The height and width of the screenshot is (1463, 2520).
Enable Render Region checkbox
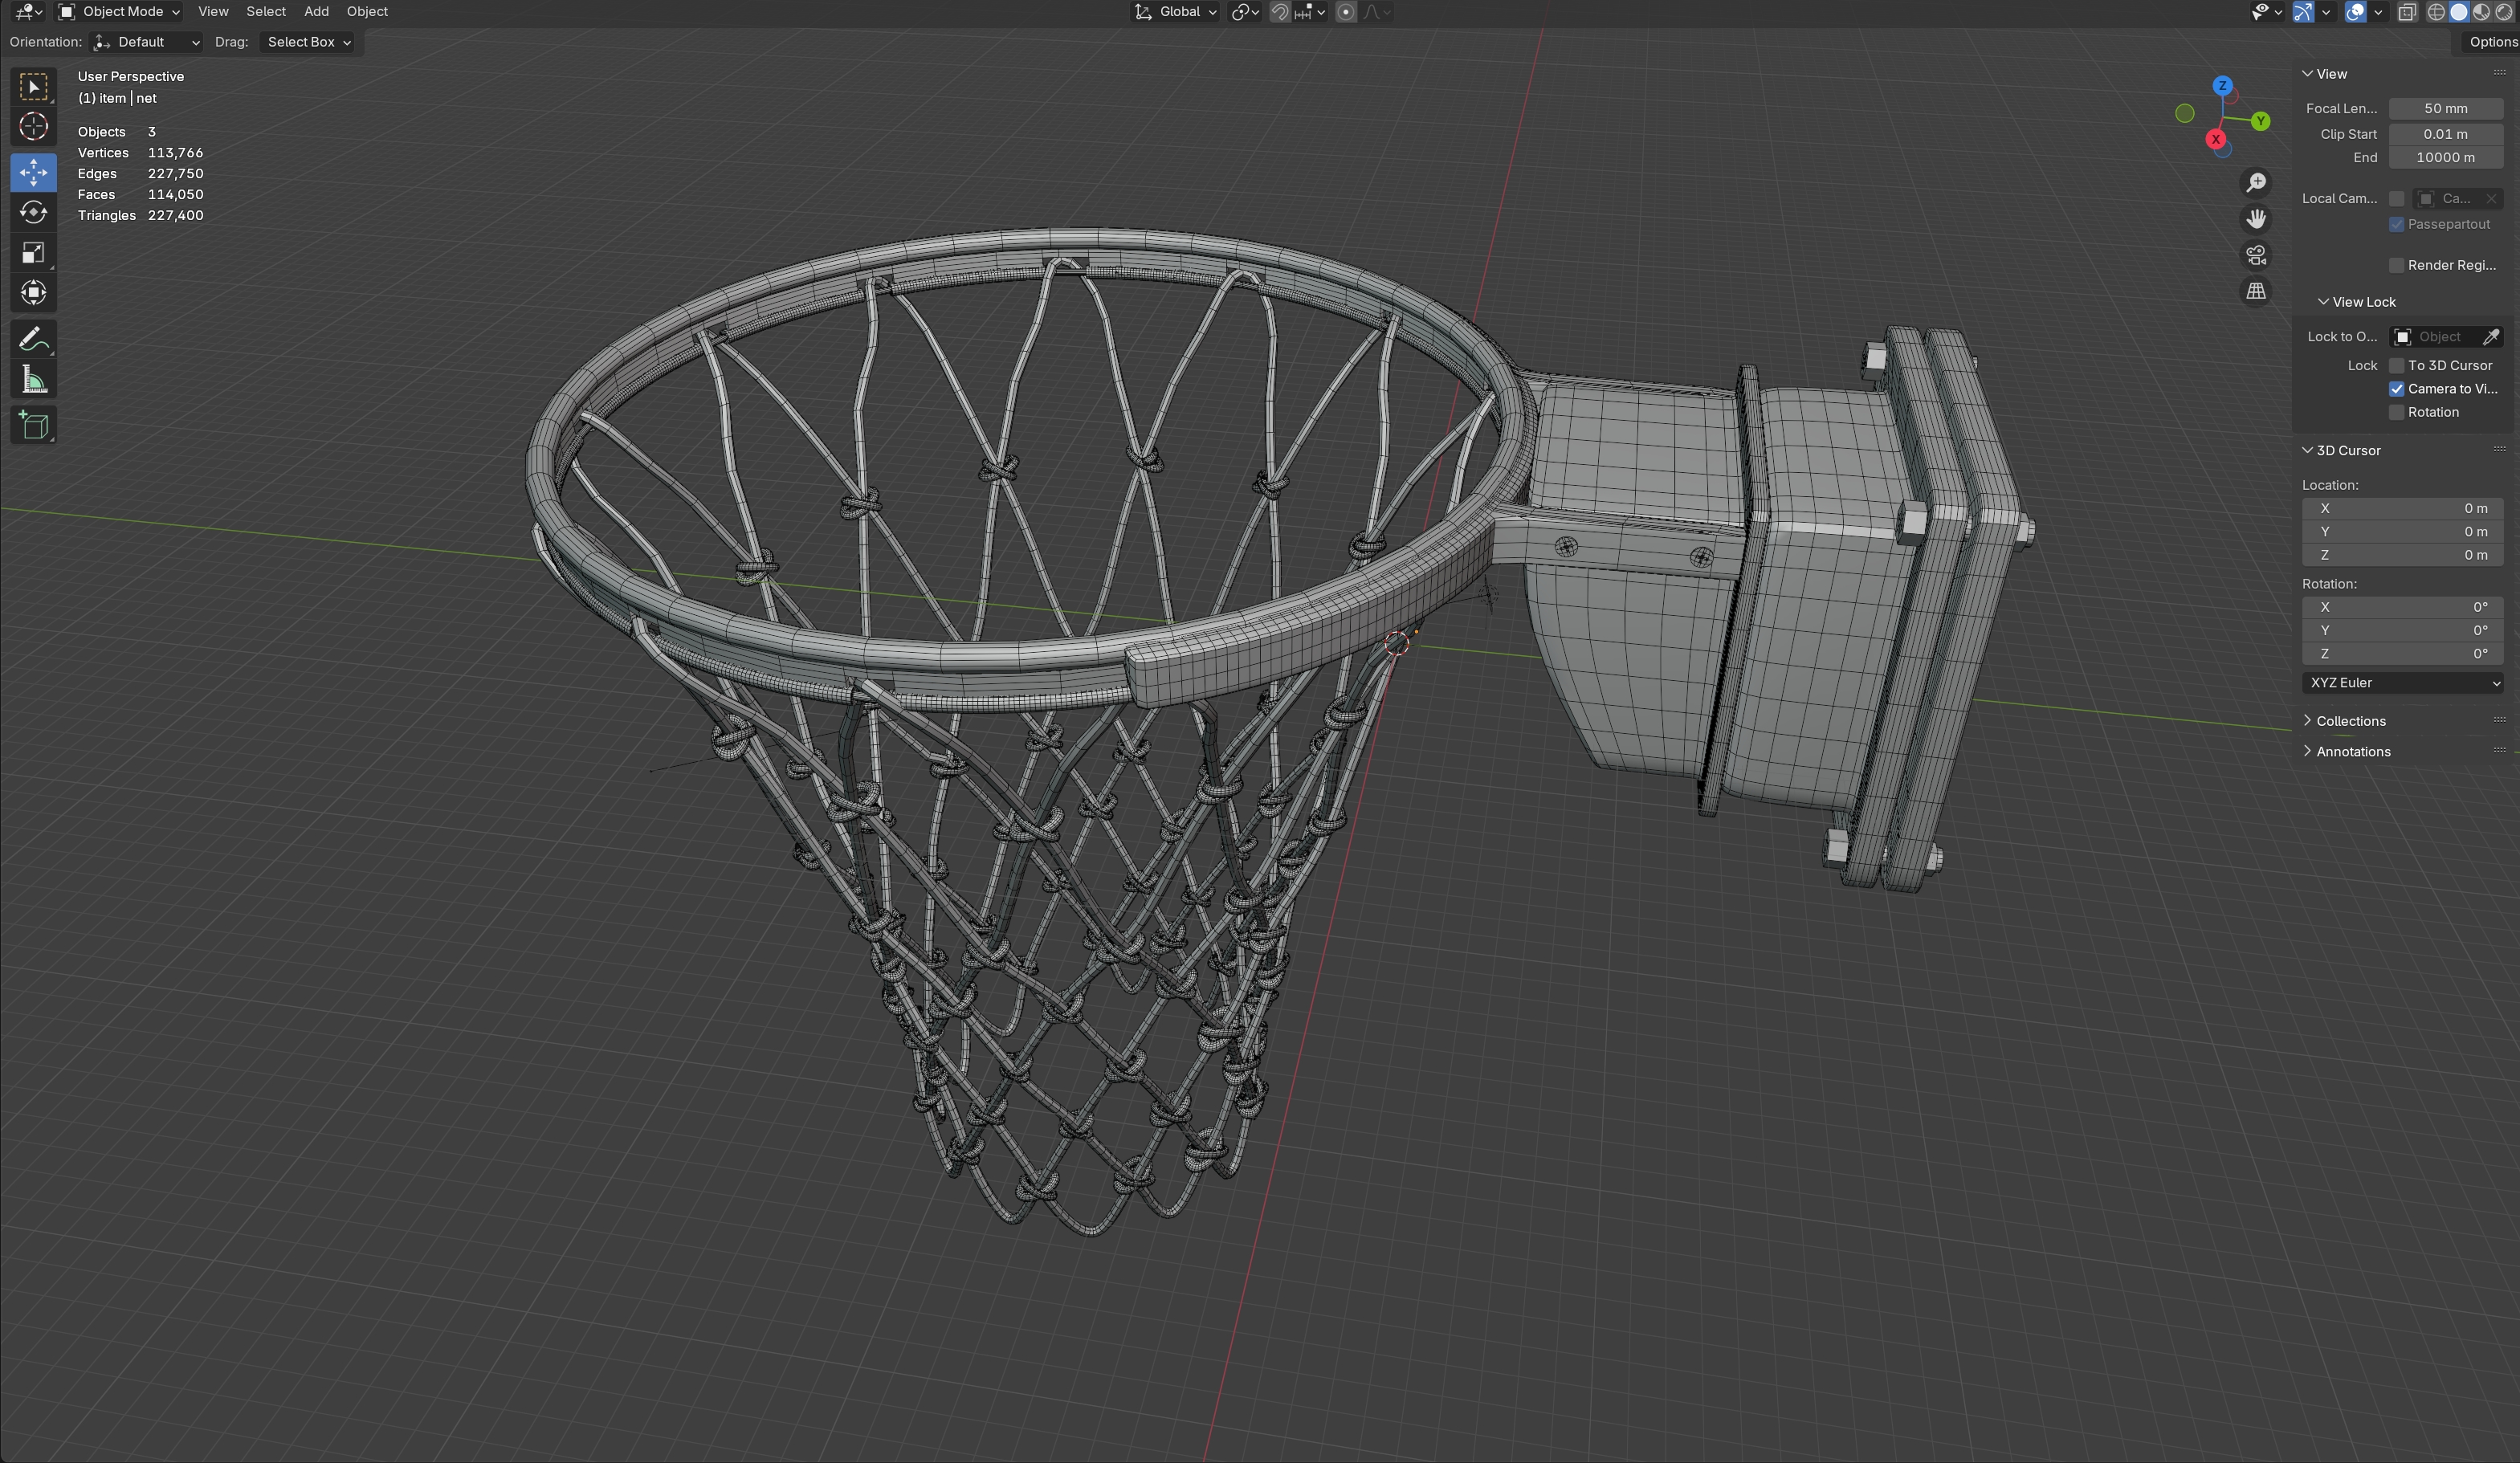2397,265
